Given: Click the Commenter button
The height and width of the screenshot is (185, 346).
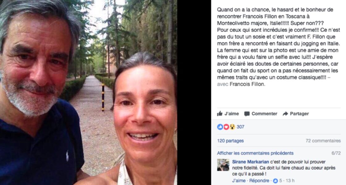Looking at the screenshot, I should click(x=261, y=114).
